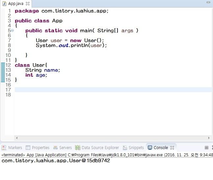The width and height of the screenshot is (213, 180).
Task: Click the Data Source Explorer icon
Action: pyautogui.click(x=78, y=147)
